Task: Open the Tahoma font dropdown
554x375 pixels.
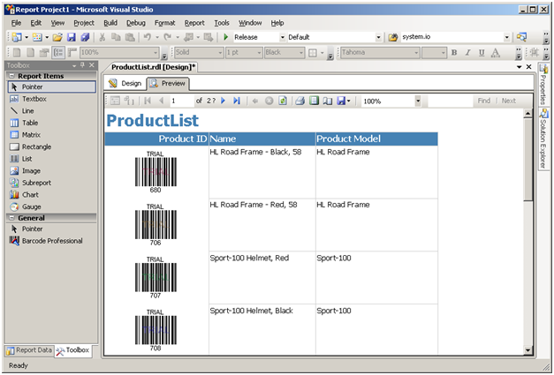Action: point(416,53)
